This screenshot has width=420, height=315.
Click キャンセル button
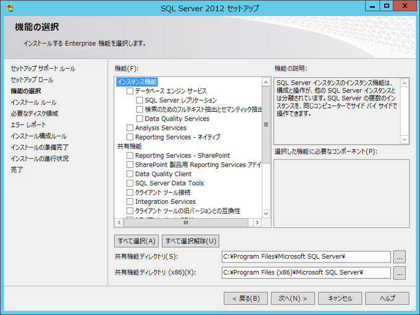tap(340, 298)
